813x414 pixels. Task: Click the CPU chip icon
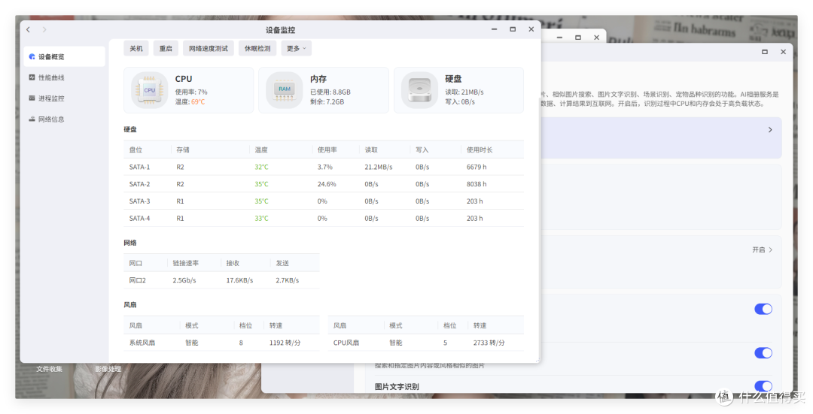click(149, 90)
